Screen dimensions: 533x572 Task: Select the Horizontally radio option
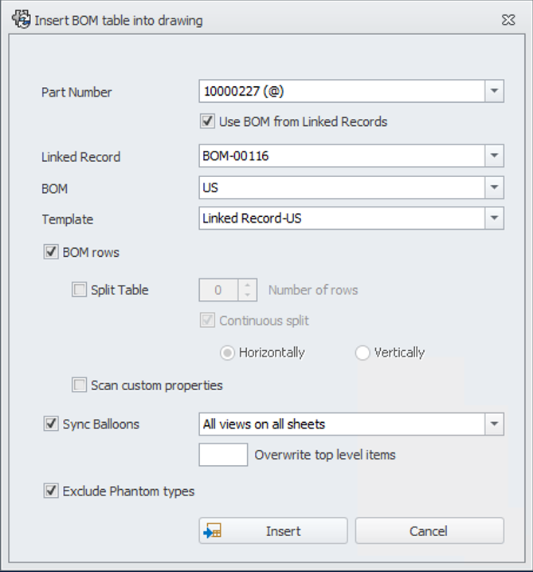pos(228,353)
